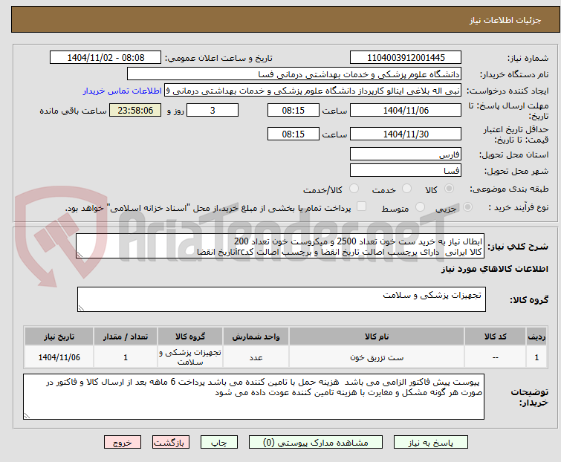
Task: Click the price validity date 1404/11/30 field
Action: 406,134
